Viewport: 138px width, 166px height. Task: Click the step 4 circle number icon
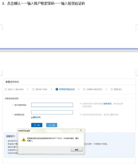84,89
